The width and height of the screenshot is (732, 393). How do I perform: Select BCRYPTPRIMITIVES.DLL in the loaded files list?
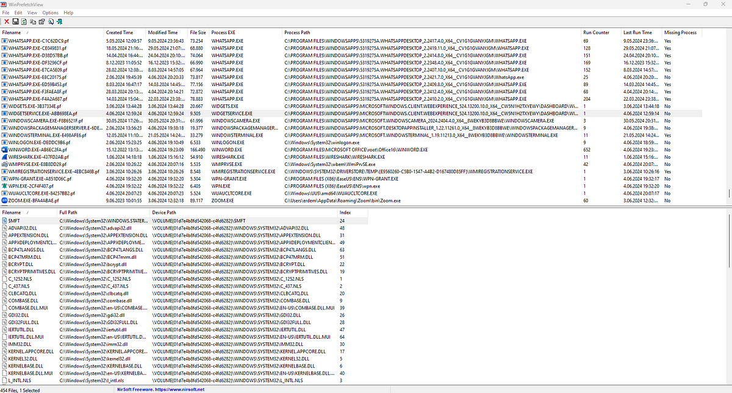click(x=32, y=272)
